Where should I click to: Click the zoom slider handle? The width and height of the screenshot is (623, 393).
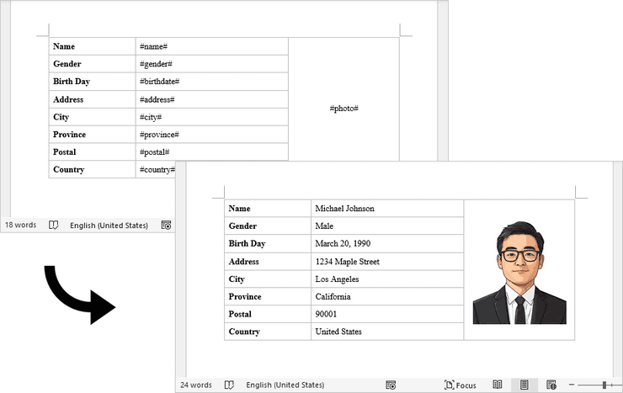tap(604, 385)
